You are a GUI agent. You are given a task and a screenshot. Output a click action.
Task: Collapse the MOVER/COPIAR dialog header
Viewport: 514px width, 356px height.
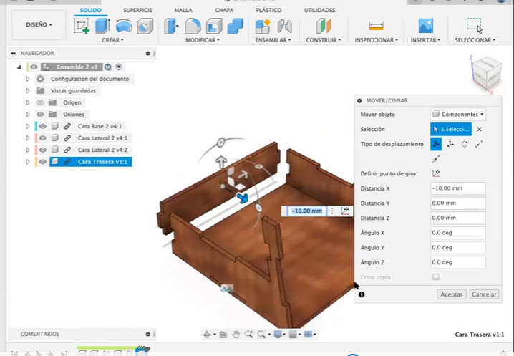(x=359, y=101)
